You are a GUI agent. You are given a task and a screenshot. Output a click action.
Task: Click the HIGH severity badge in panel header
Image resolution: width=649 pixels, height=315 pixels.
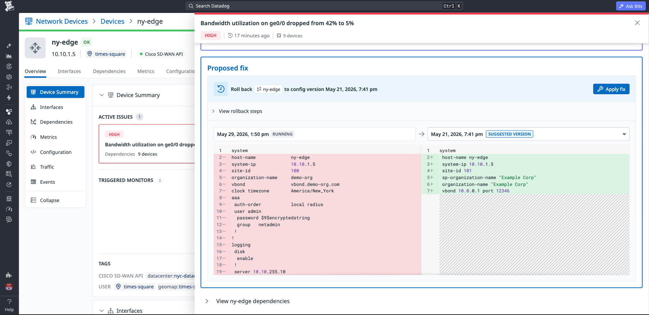[x=211, y=36]
